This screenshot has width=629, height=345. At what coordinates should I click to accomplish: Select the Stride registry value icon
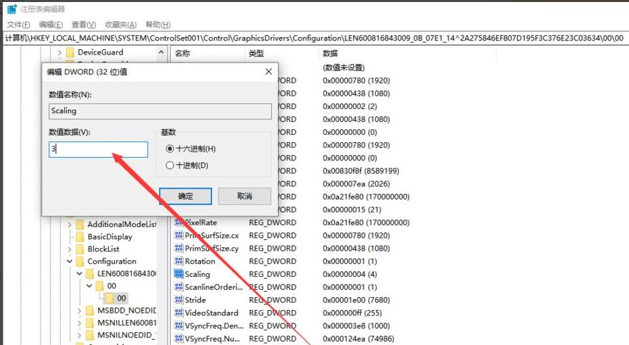(179, 300)
